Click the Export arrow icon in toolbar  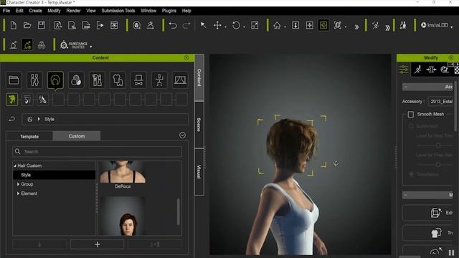(100, 26)
